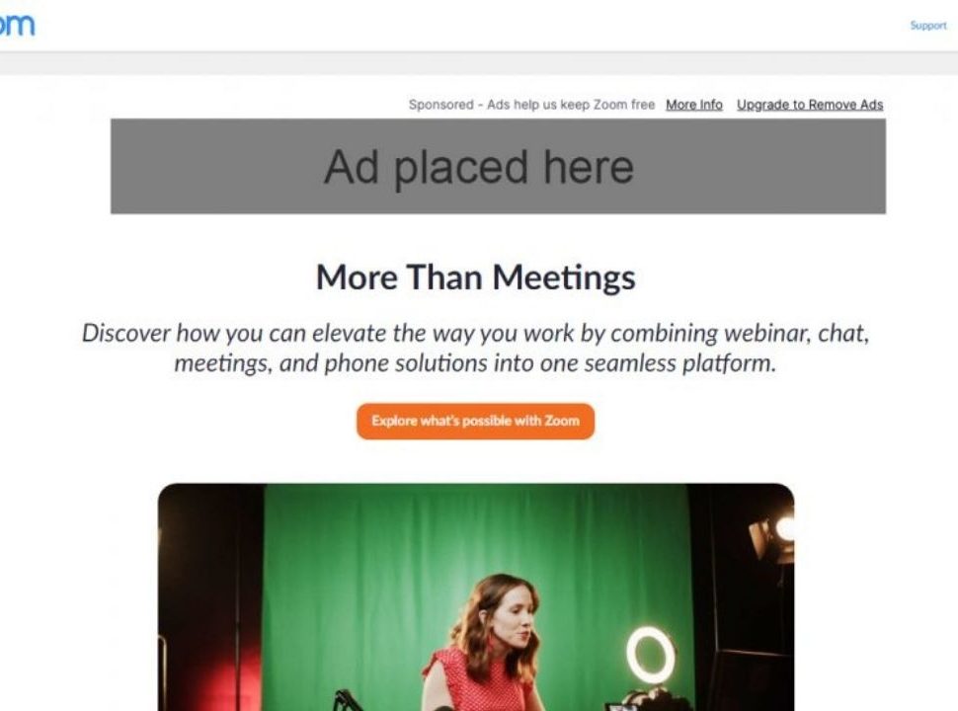Open More Info about ads

tap(694, 105)
